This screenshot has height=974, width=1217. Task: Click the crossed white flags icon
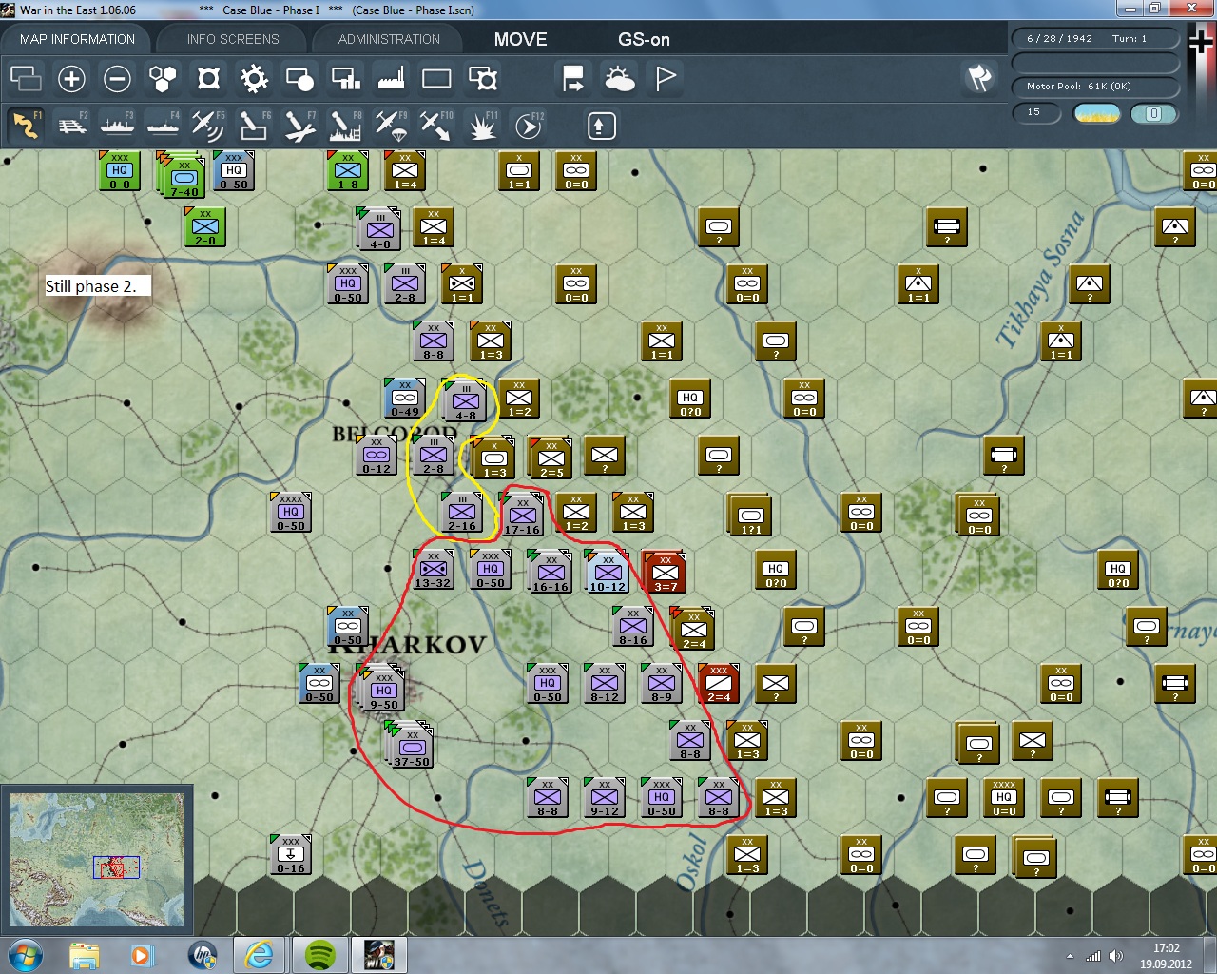pyautogui.click(x=979, y=78)
